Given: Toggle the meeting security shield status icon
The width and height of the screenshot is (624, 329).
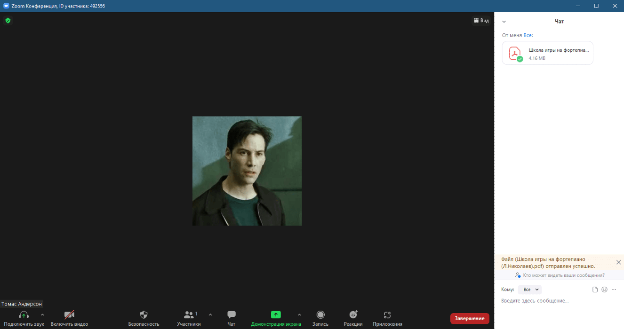Looking at the screenshot, I should click(x=8, y=20).
